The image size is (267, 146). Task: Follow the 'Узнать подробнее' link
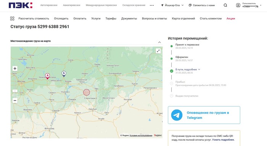223,140
